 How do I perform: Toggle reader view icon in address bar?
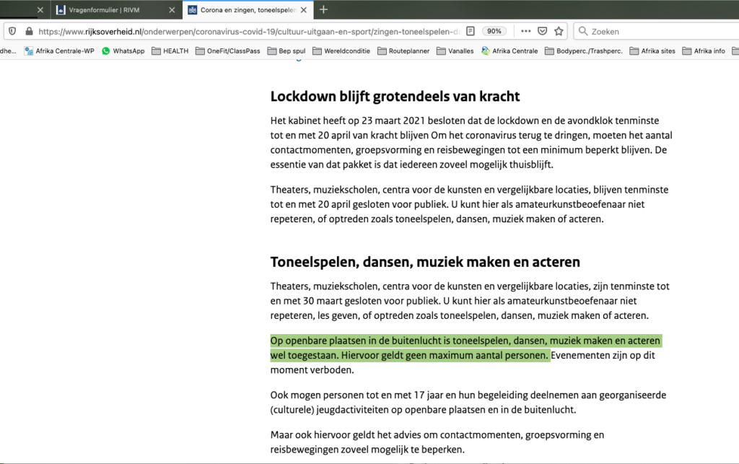tap(470, 31)
